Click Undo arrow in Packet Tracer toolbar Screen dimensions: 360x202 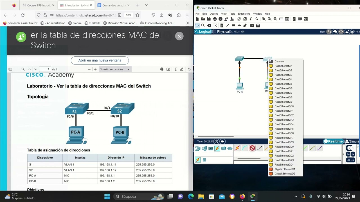(x=251, y=19)
